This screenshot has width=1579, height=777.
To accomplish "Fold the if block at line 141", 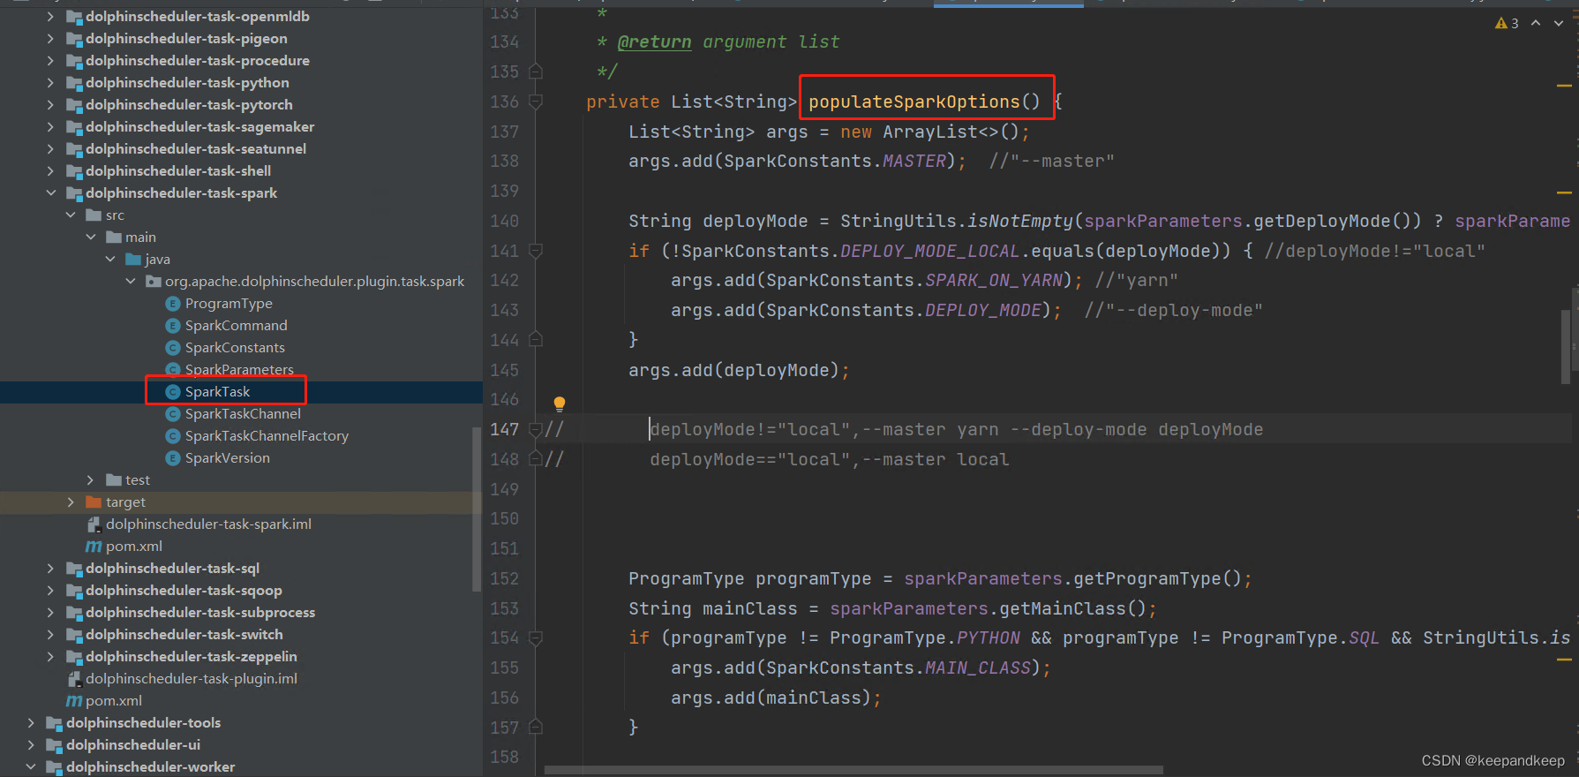I will click(535, 252).
